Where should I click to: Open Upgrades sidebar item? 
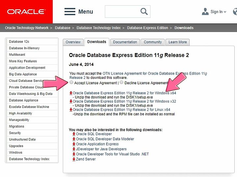click(x=32, y=146)
